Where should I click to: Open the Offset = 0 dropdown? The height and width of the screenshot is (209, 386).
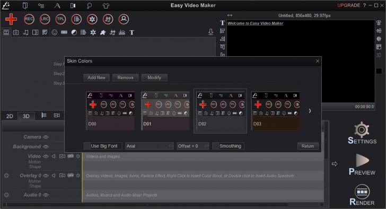tap(193, 146)
